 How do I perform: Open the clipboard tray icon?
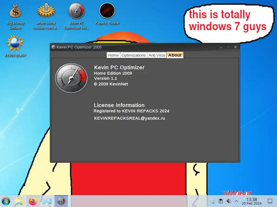[x=221, y=201]
